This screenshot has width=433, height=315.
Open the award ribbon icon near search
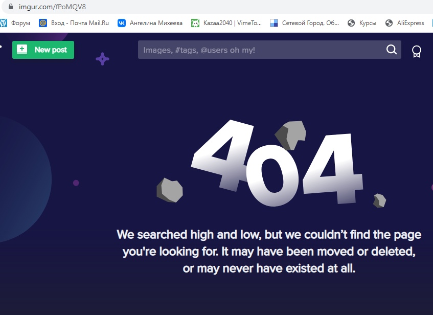pos(417,51)
